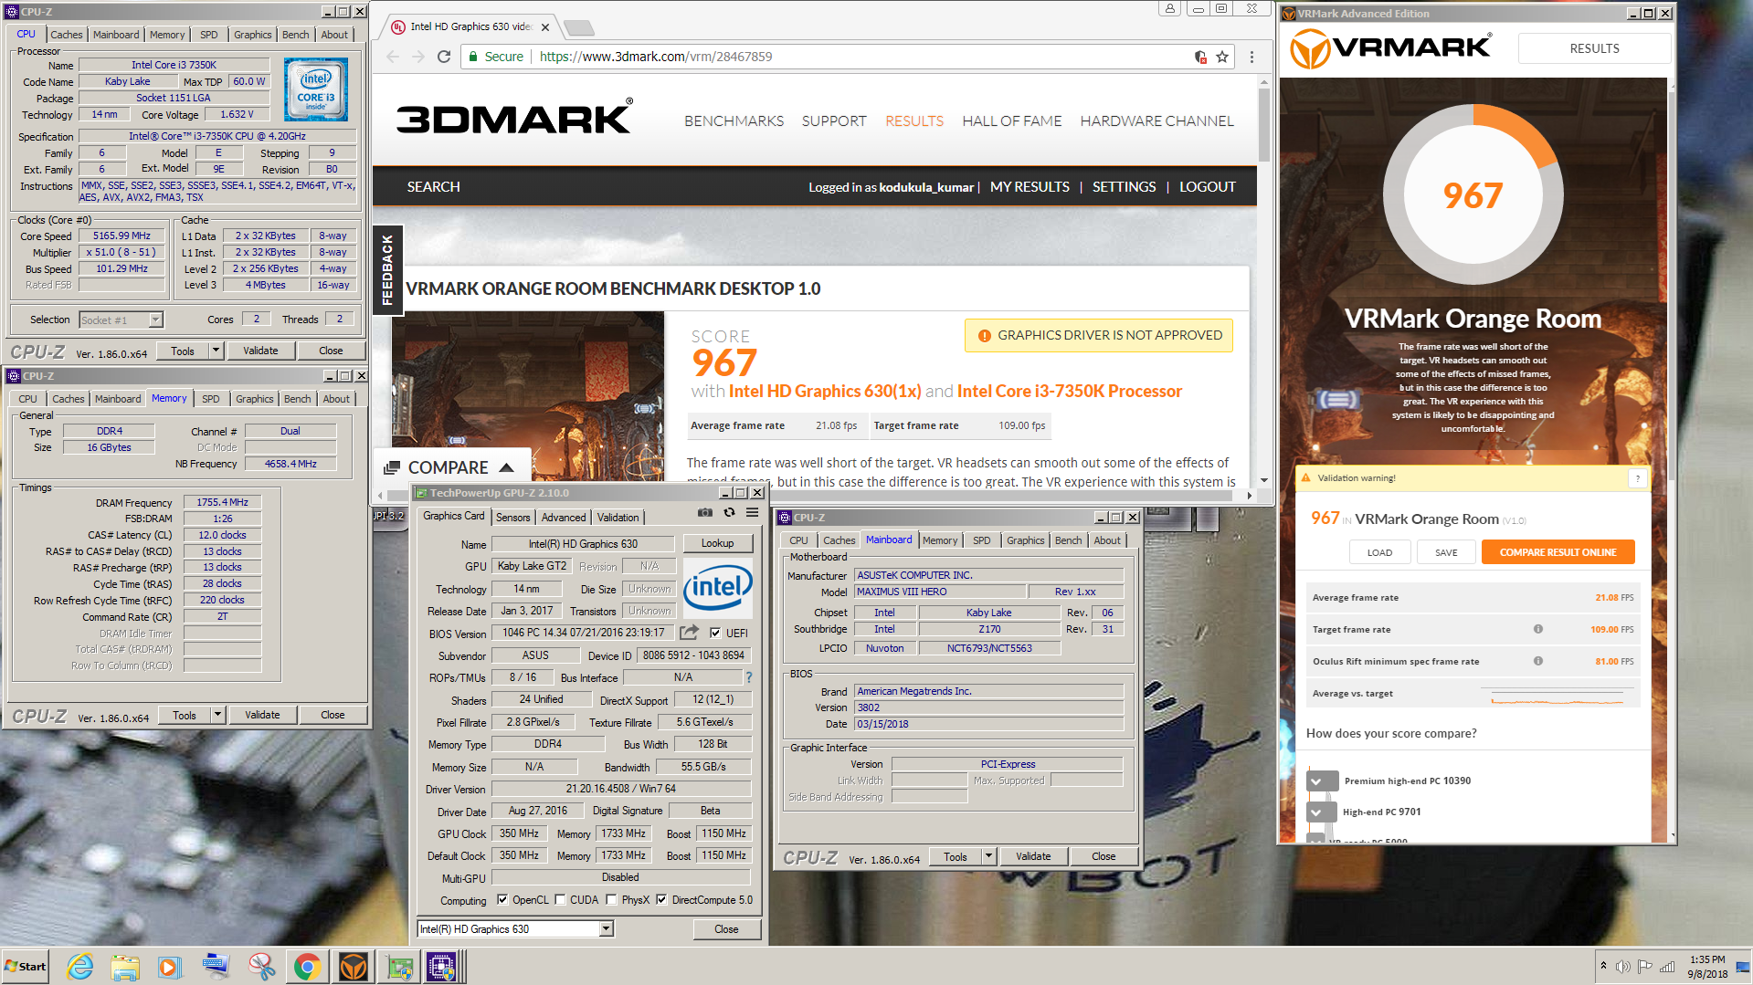Toggle the PhysX checkbox in GPU-Z

click(611, 900)
